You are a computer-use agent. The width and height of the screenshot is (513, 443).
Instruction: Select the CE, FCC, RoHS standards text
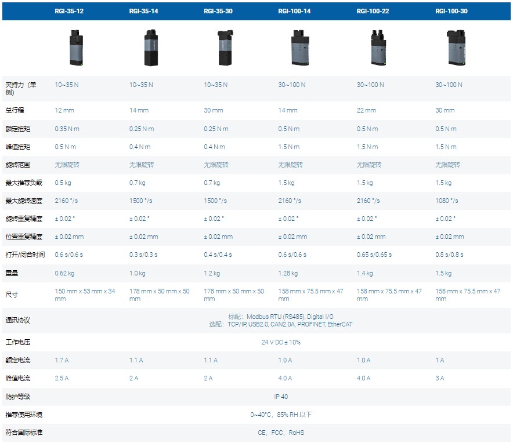click(281, 433)
